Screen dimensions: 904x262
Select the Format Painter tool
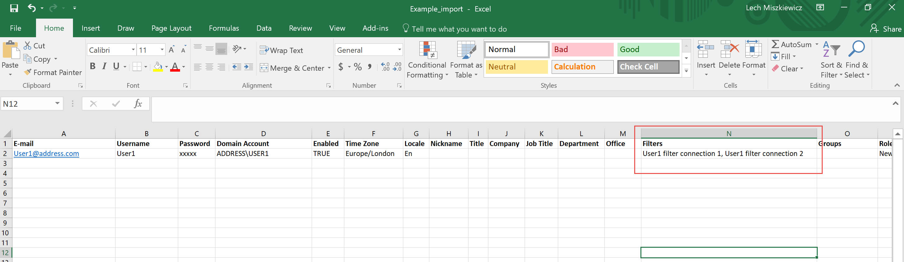tap(53, 72)
